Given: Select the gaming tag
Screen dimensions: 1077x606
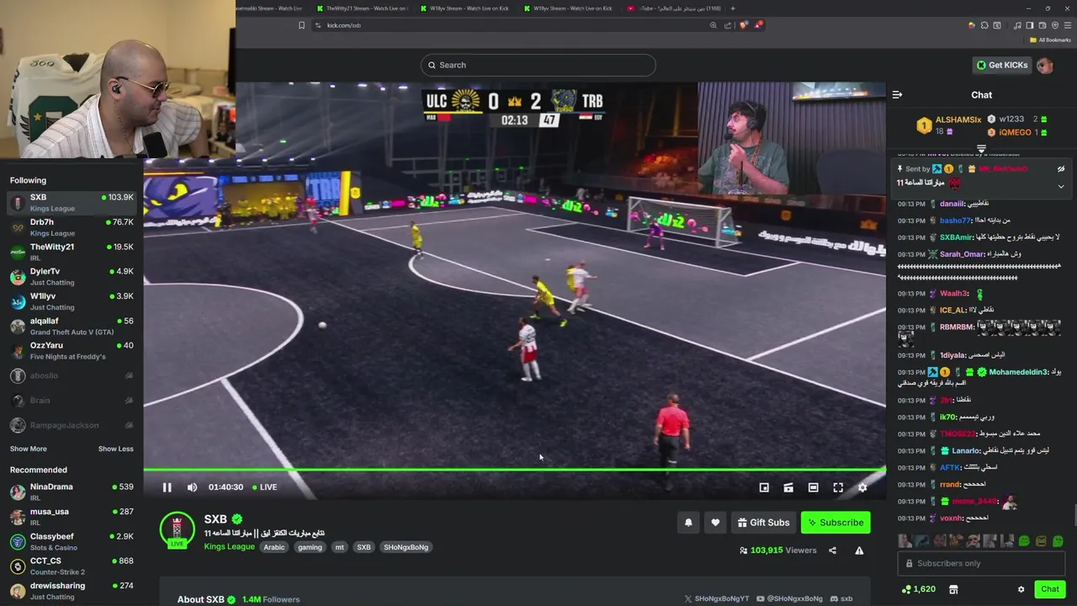Looking at the screenshot, I should (x=310, y=547).
